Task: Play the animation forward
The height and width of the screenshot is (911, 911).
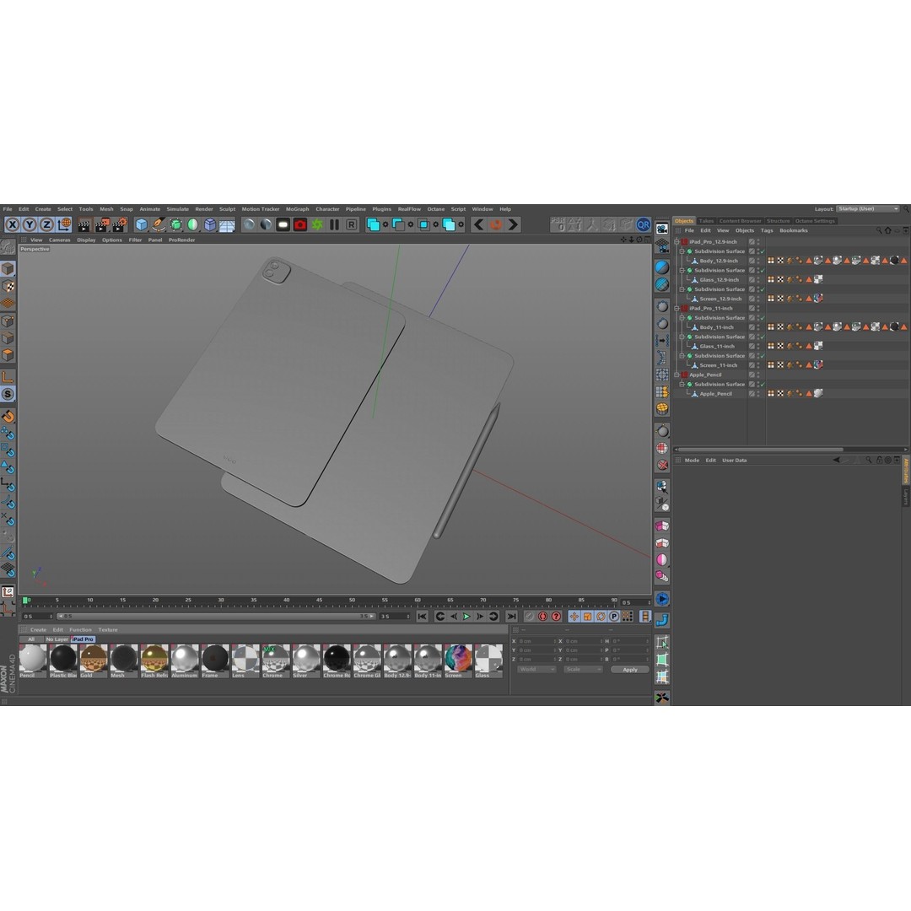Action: click(x=466, y=617)
